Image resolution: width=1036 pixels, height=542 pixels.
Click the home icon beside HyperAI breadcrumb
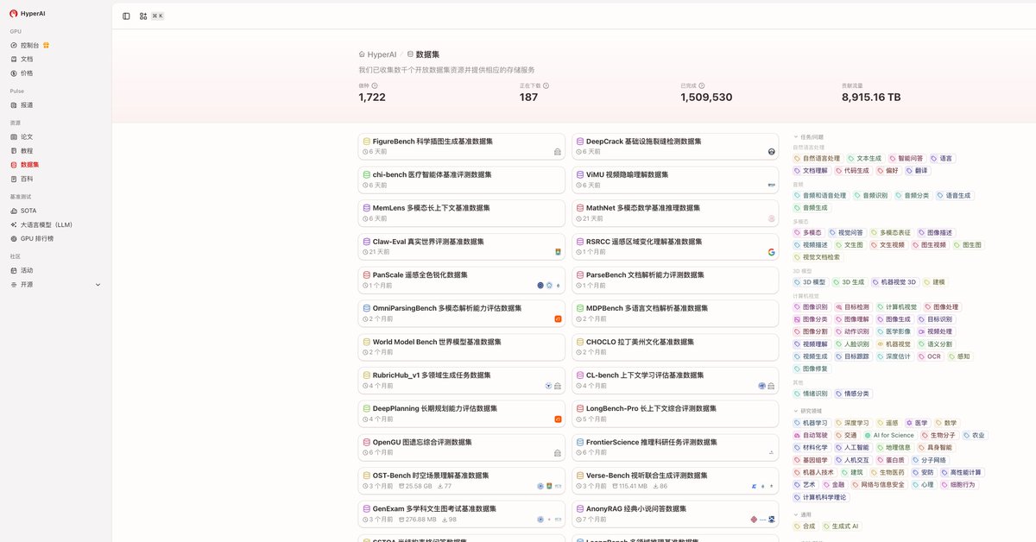362,54
